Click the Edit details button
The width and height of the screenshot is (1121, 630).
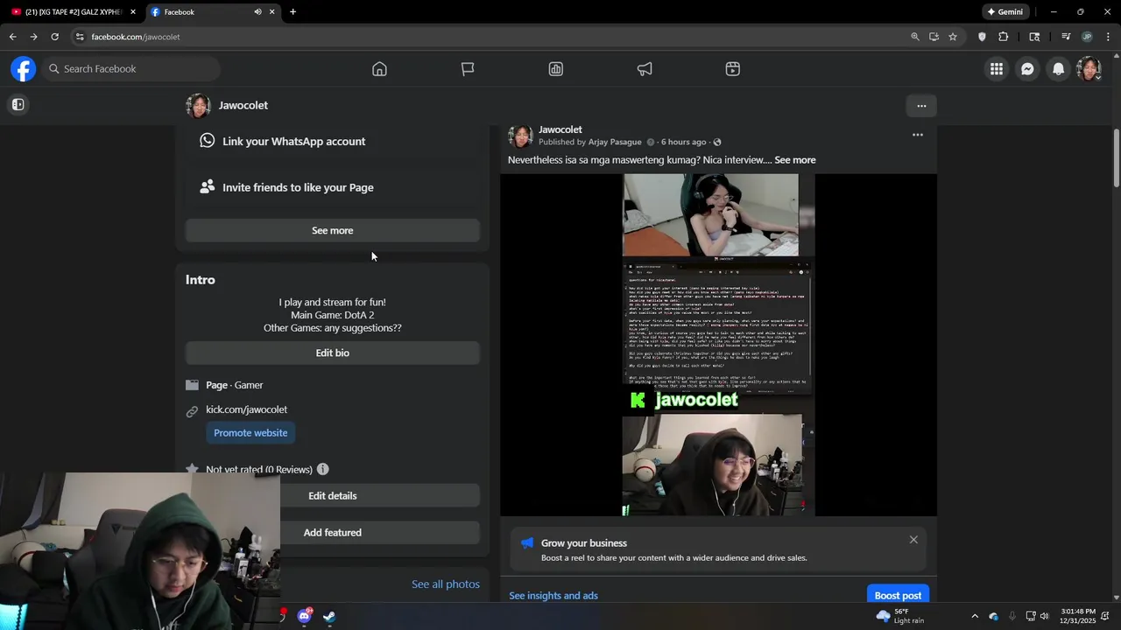click(333, 495)
